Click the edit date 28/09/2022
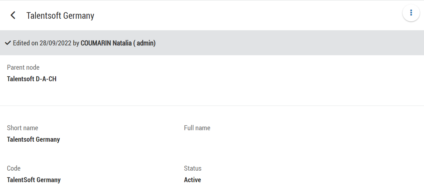 [55, 43]
